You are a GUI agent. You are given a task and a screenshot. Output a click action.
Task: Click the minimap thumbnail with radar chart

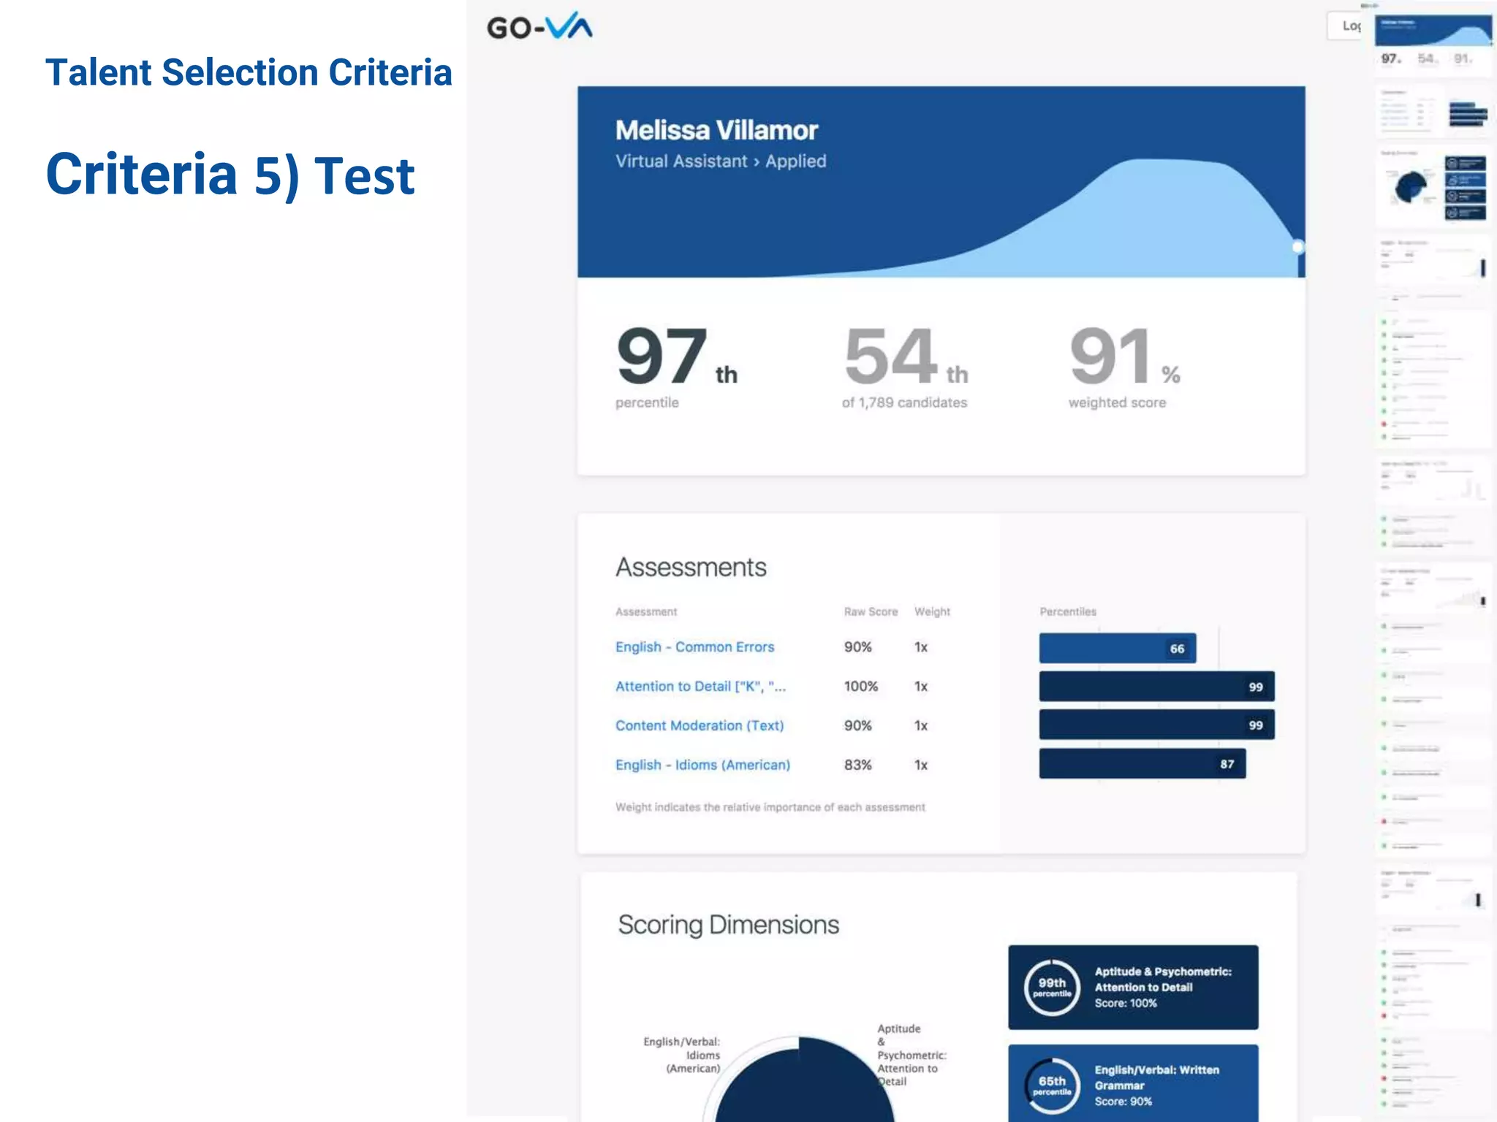pos(1433,188)
